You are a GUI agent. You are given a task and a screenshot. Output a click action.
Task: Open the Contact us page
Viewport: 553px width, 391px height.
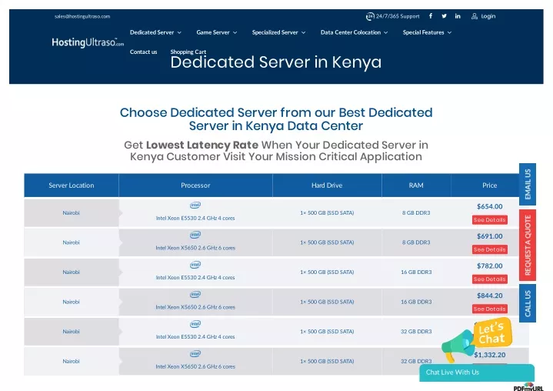click(144, 52)
